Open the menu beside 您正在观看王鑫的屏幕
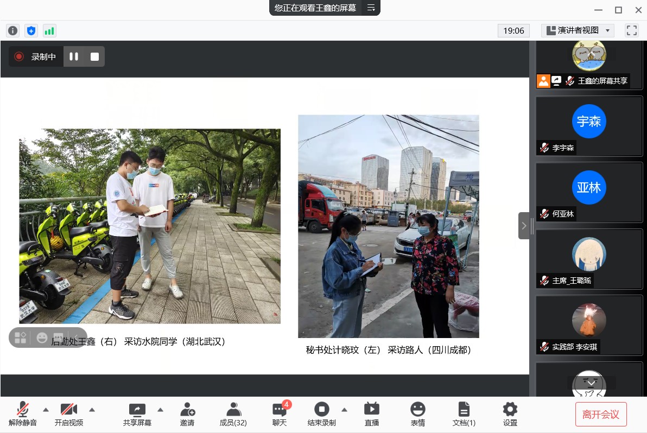Viewport: 647px width, 433px height. point(371,8)
